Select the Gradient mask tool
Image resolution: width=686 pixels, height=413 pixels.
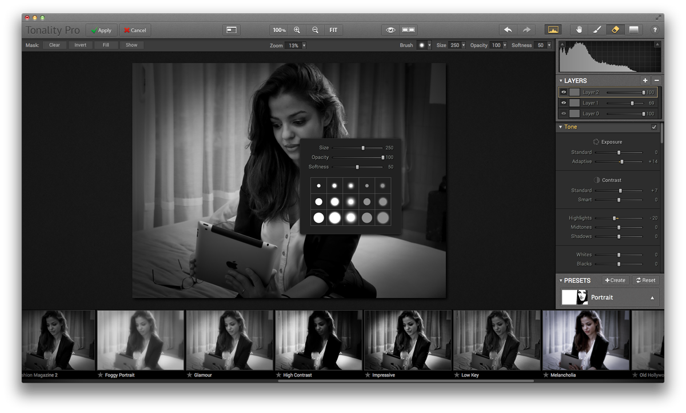click(x=633, y=30)
